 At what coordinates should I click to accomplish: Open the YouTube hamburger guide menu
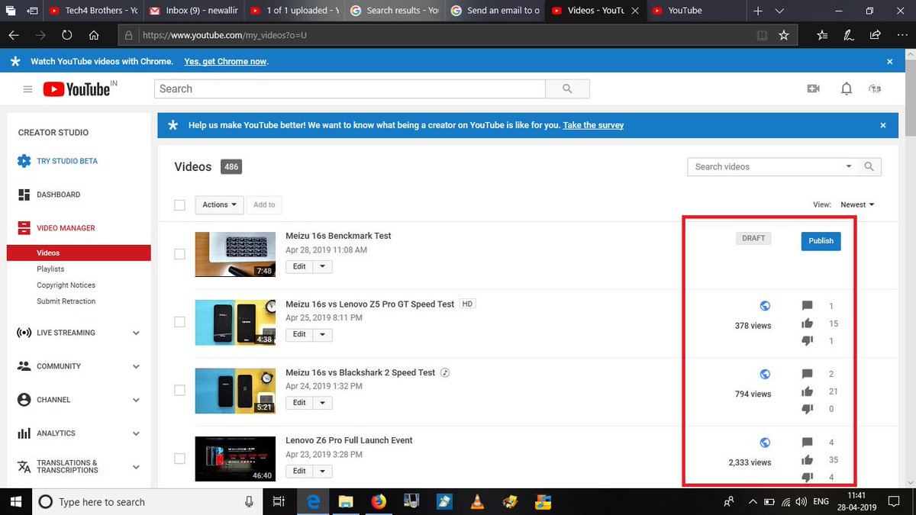(27, 89)
